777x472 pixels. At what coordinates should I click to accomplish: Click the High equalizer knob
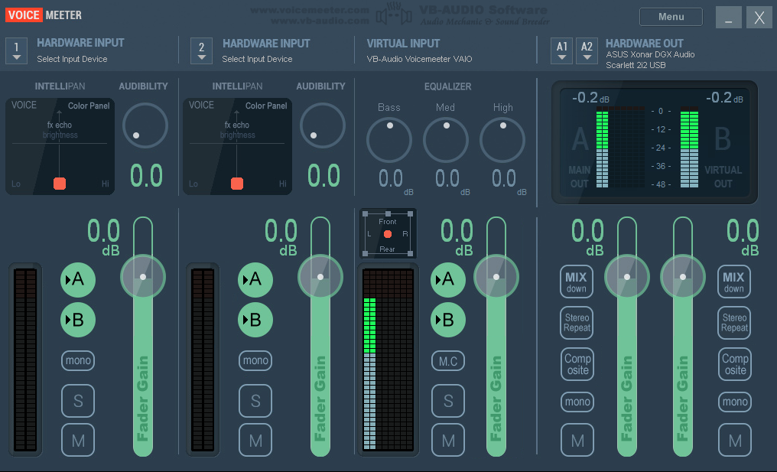click(x=502, y=140)
